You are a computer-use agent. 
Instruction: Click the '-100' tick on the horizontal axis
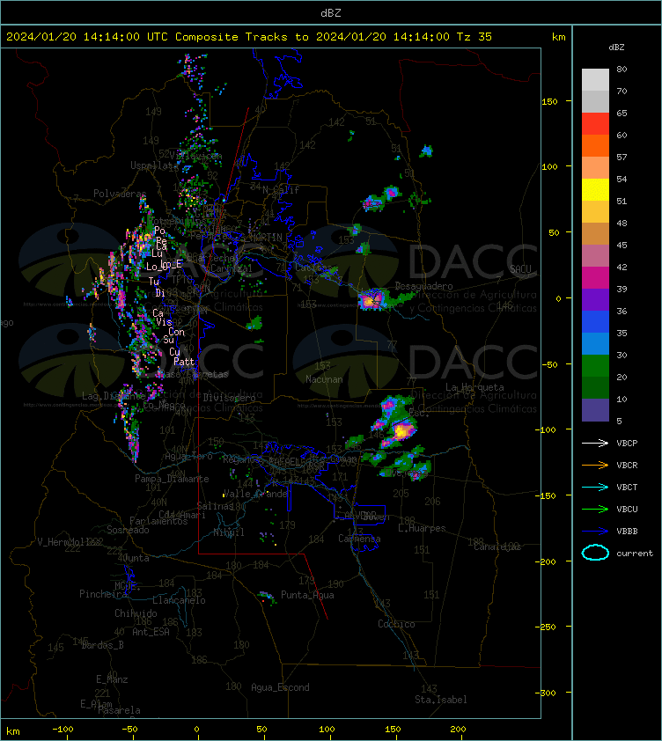[63, 730]
